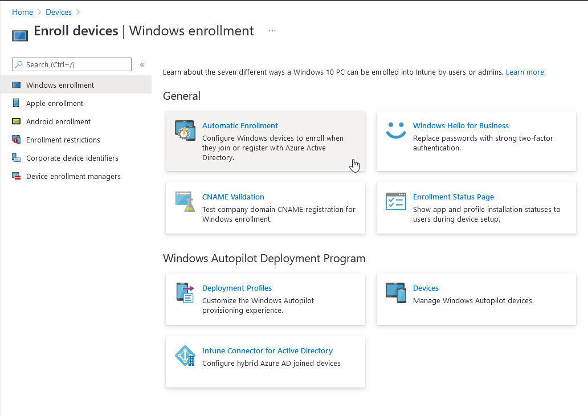Click the CNAME Validation flask icon
The width and height of the screenshot is (588, 416).
click(x=185, y=202)
